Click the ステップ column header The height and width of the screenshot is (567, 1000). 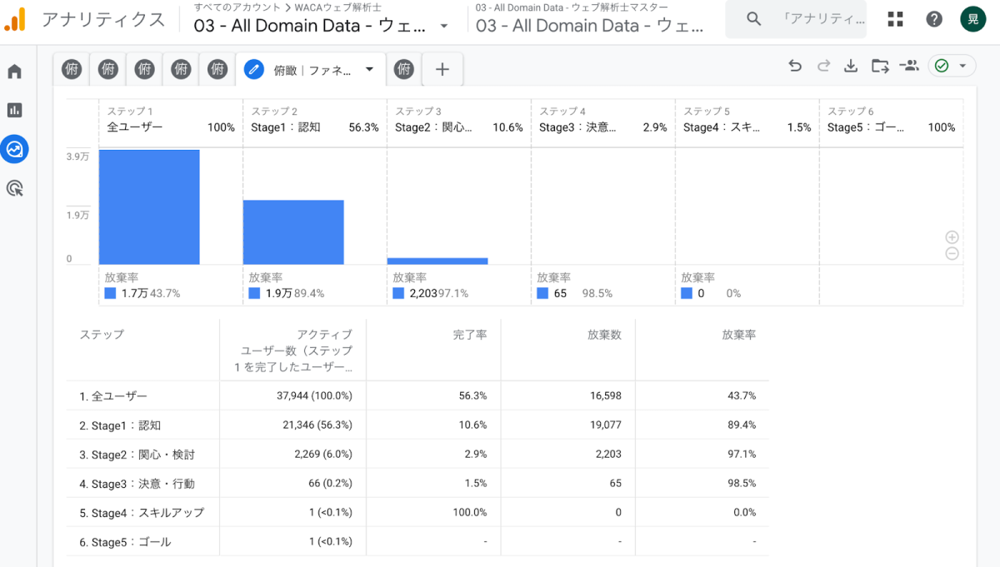(x=102, y=335)
